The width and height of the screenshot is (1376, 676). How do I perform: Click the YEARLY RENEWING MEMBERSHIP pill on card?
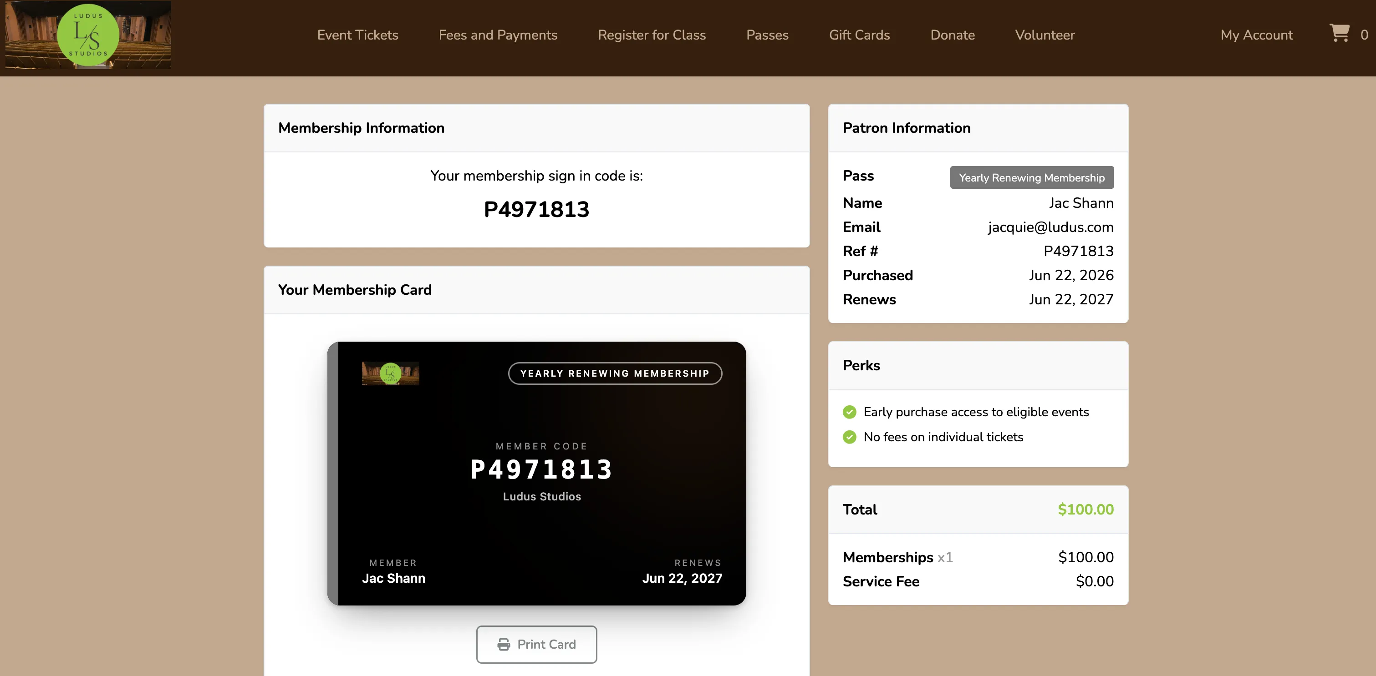click(x=615, y=373)
